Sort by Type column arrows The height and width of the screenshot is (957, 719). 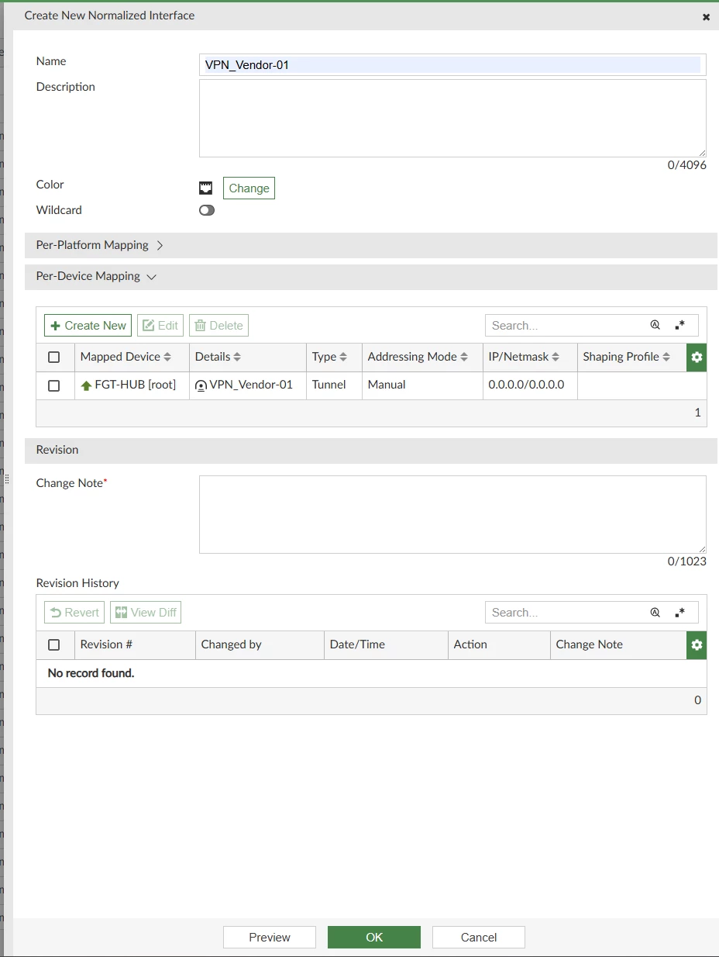click(343, 357)
